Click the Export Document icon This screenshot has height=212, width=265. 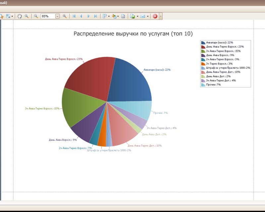[x=132, y=16]
